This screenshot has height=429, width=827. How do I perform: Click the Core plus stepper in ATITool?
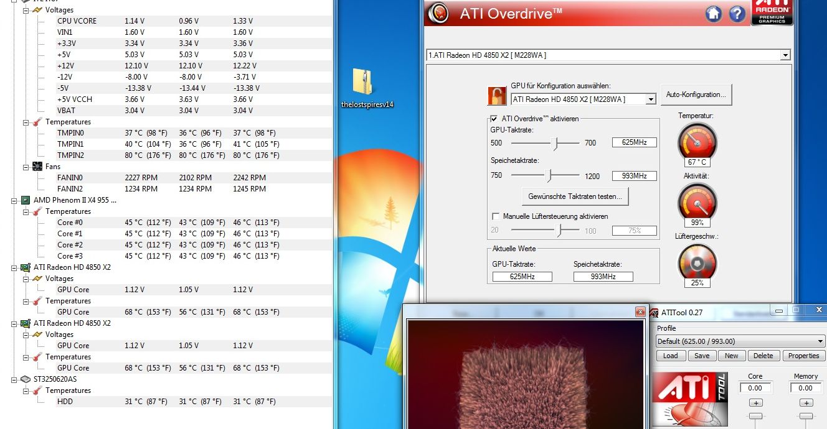[x=755, y=403]
